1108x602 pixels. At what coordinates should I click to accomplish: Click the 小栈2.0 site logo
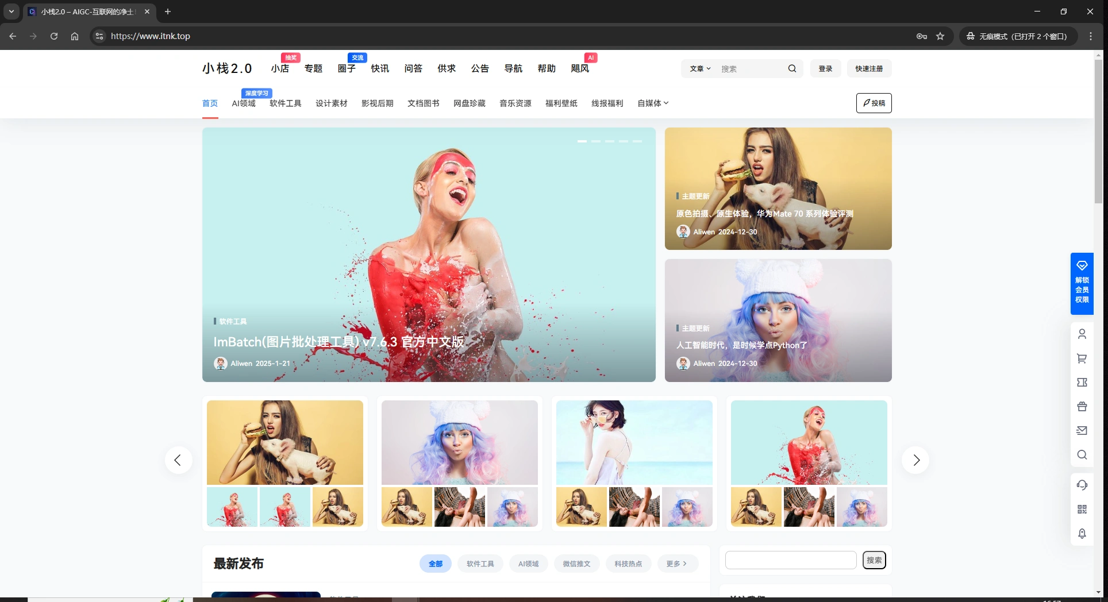227,68
